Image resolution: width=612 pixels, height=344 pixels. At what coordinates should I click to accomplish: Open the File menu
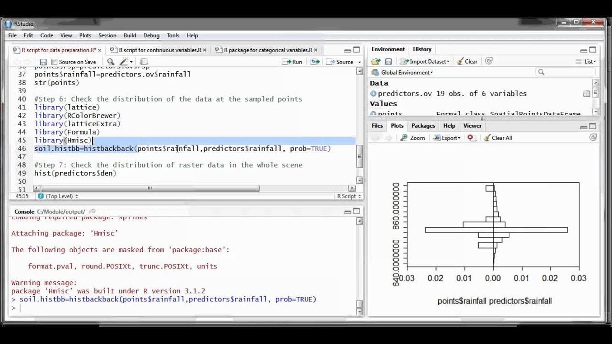(12, 35)
